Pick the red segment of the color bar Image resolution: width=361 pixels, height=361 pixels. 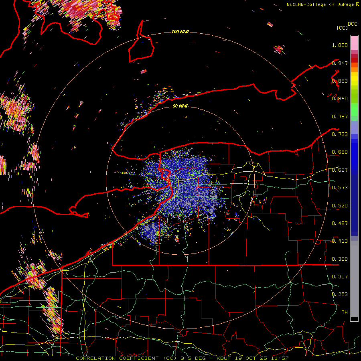click(354, 60)
